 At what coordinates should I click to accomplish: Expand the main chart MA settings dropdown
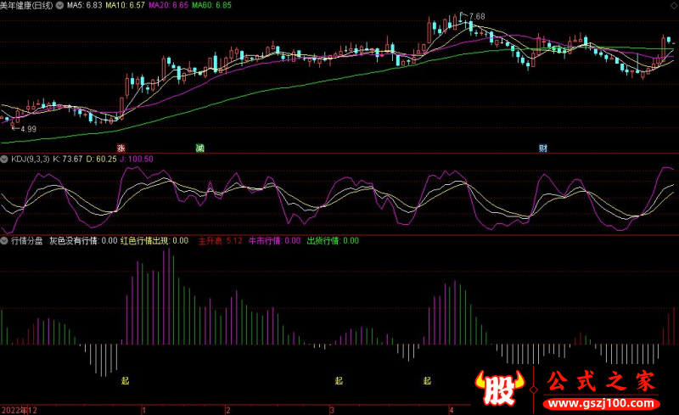pos(59,6)
